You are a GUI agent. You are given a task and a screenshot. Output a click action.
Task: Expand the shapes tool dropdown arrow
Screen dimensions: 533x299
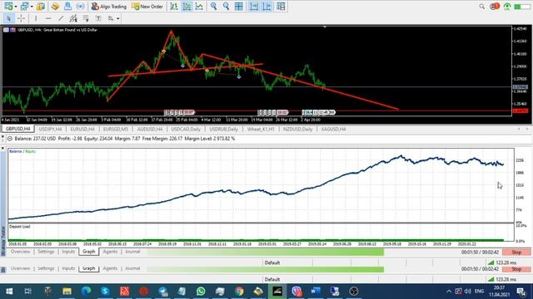(x=118, y=18)
